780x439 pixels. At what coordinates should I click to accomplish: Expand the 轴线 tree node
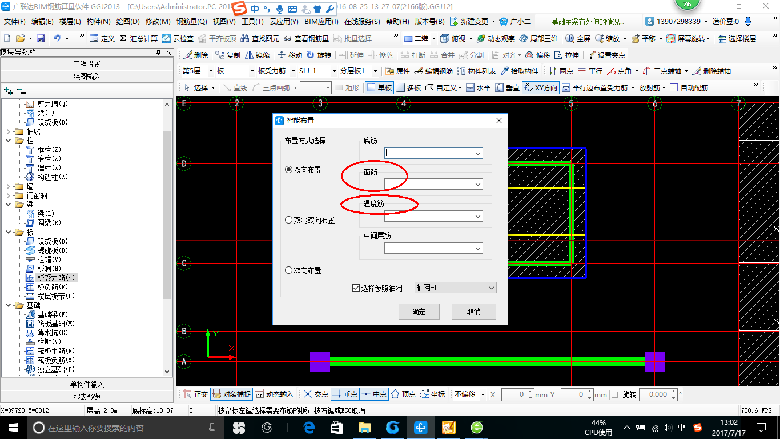9,131
